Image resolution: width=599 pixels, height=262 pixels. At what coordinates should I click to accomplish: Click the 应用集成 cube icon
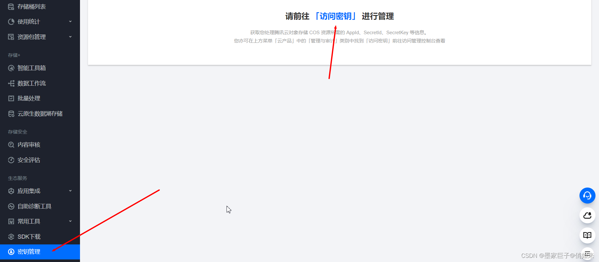(11, 191)
